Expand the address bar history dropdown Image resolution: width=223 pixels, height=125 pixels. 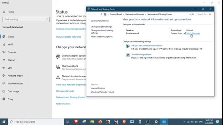(x=190, y=14)
